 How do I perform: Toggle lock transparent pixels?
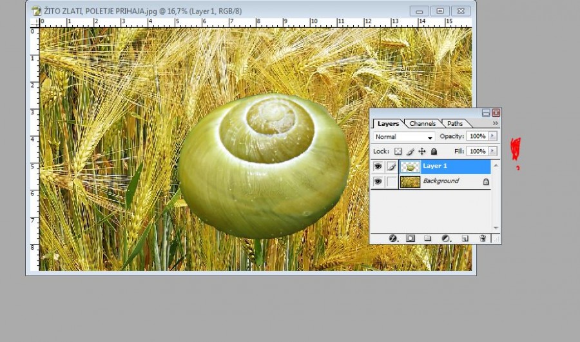point(398,151)
